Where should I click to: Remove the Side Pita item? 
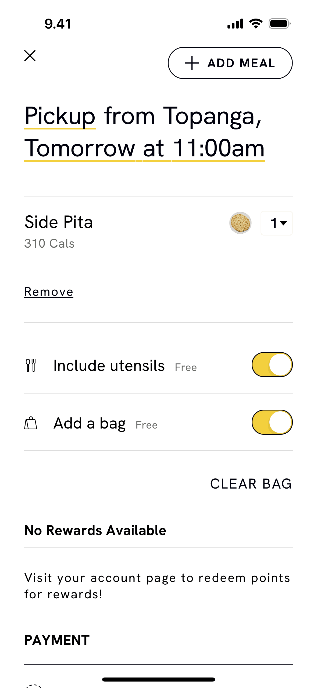pos(49,292)
